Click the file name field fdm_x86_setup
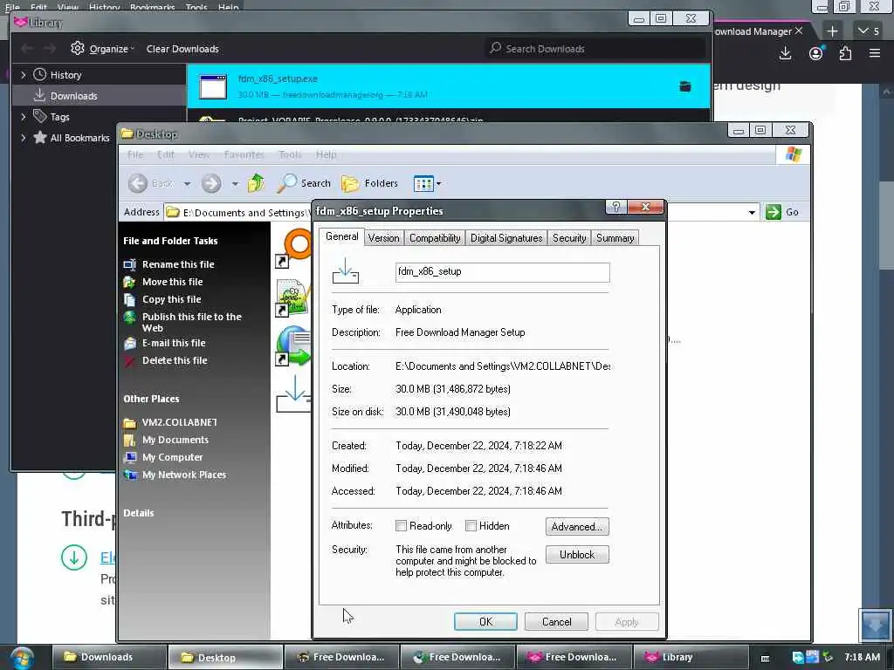 [502, 272]
